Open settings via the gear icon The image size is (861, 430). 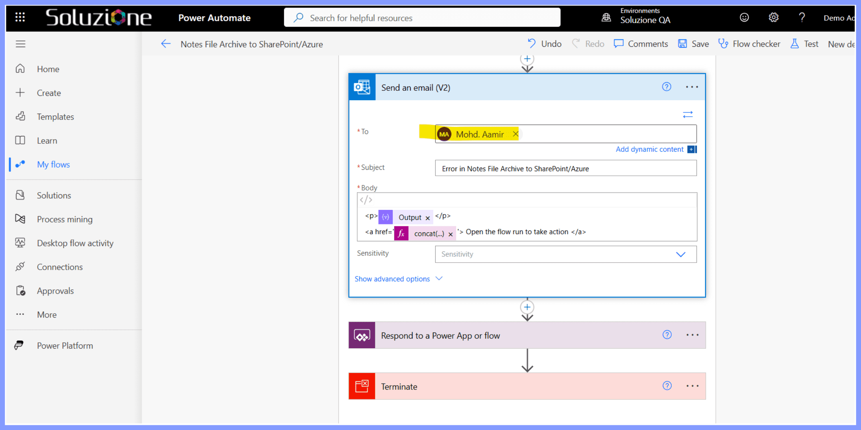click(773, 17)
